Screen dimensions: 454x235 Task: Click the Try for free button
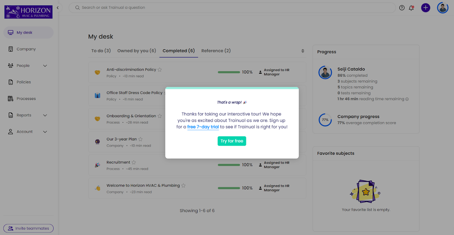232,141
